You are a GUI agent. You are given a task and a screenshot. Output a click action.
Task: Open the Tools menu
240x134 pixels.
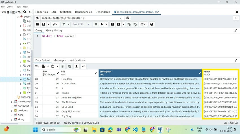click(18, 7)
